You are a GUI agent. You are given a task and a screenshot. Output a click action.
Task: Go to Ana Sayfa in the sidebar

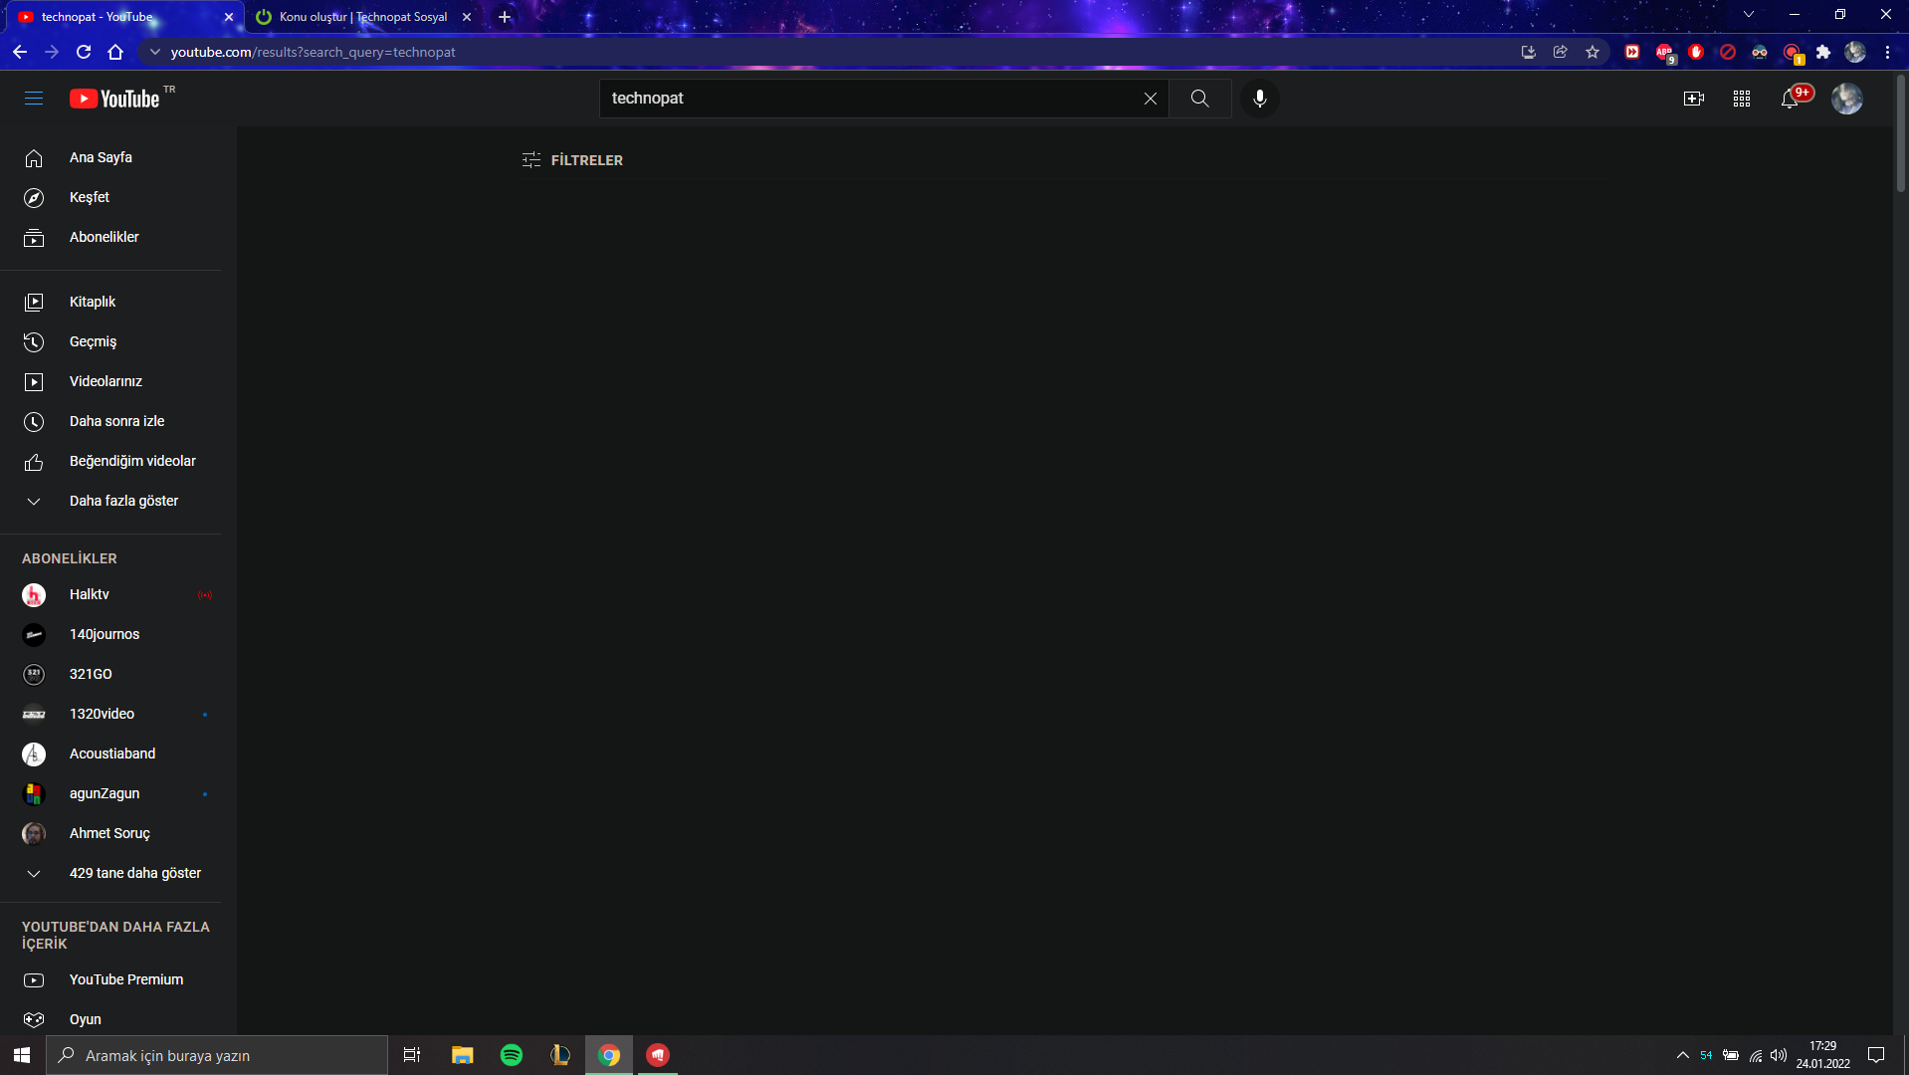110,157
